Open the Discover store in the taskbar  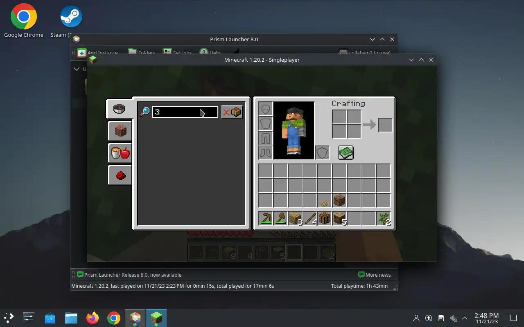(50, 318)
